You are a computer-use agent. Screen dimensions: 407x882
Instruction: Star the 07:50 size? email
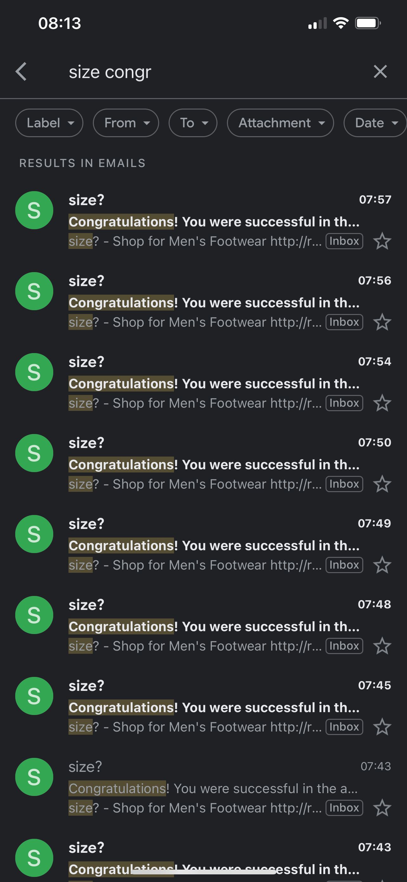coord(382,484)
